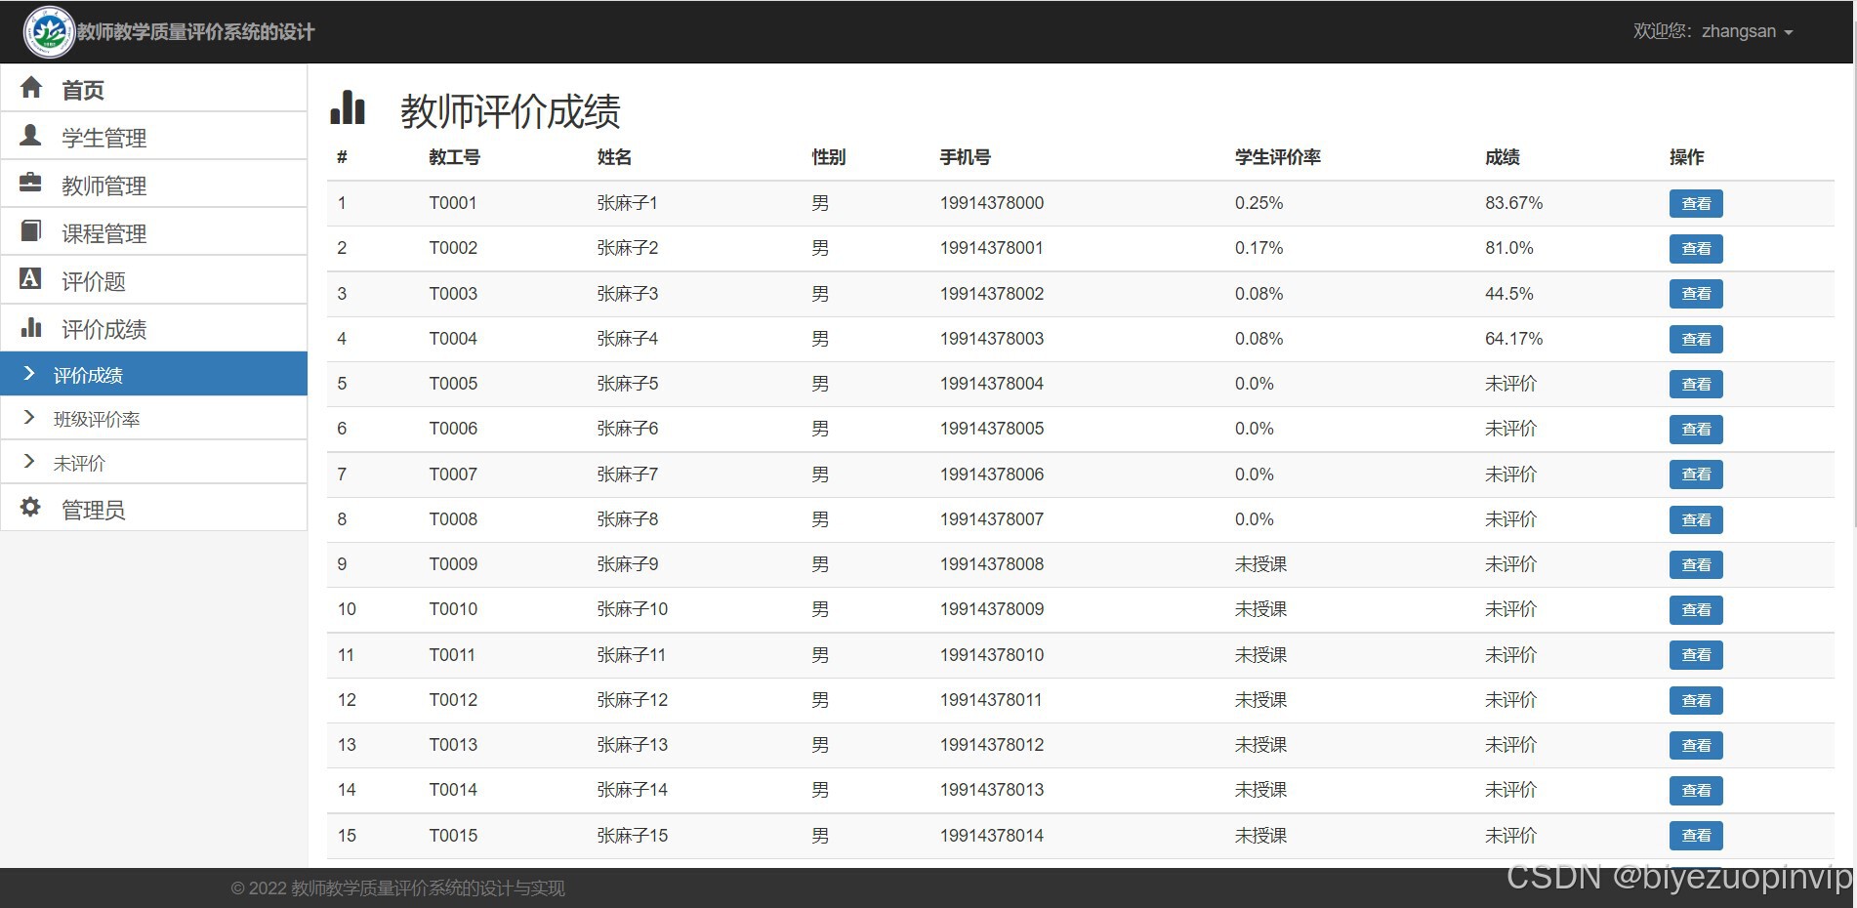Open the 首页 menu item

coord(154,89)
